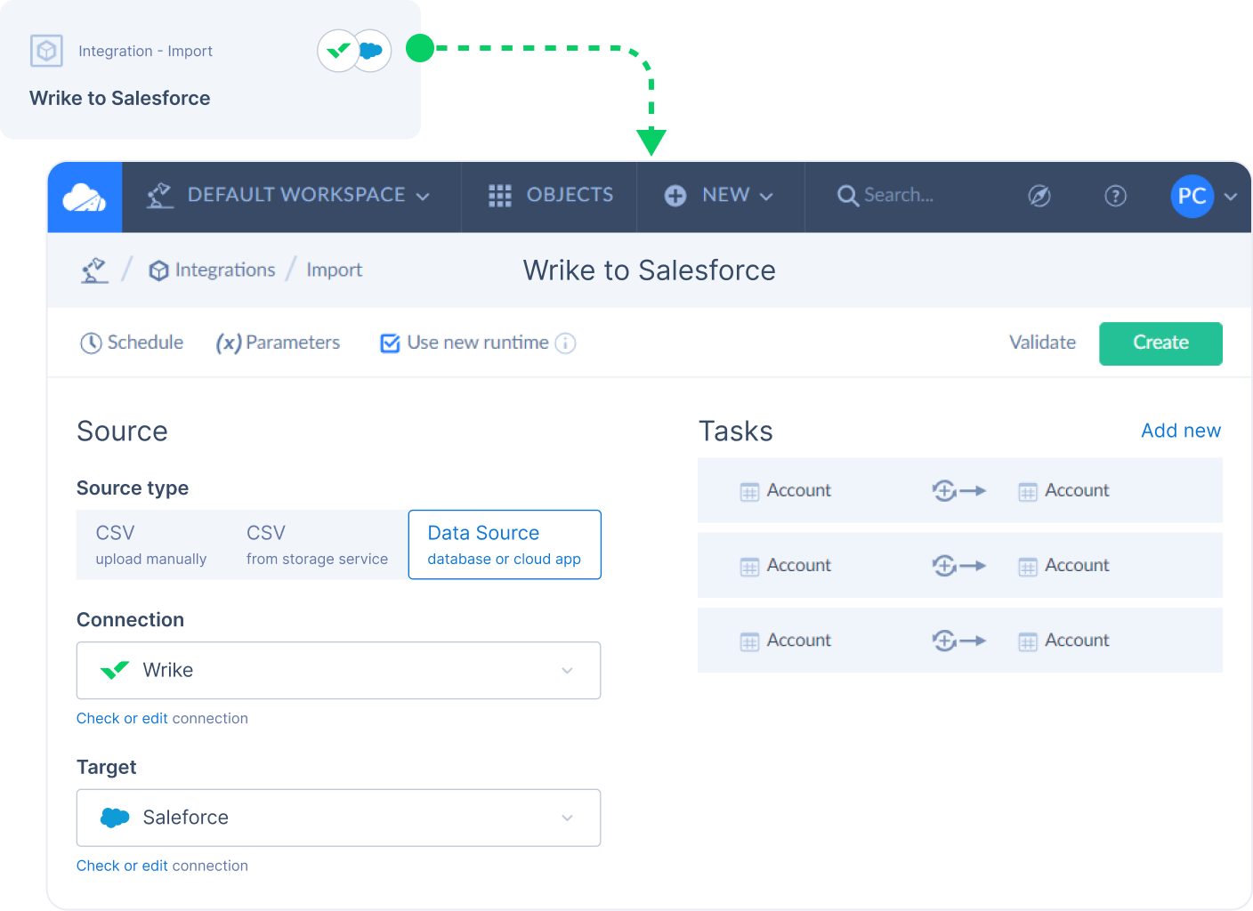Image resolution: width=1253 pixels, height=911 pixels.
Task: Click the PC user avatar
Action: point(1192,196)
